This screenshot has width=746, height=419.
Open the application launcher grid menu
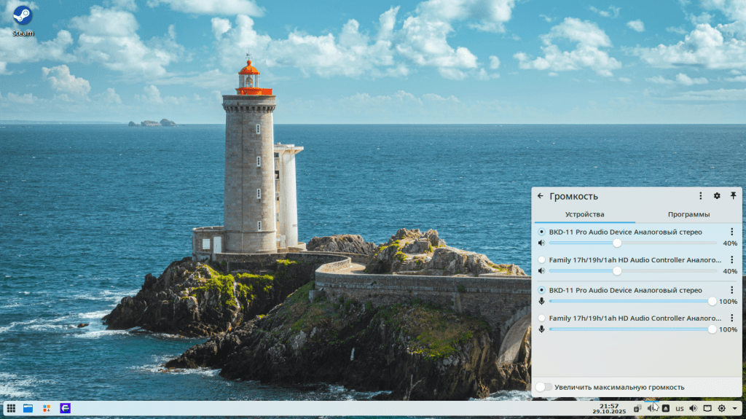click(11, 408)
